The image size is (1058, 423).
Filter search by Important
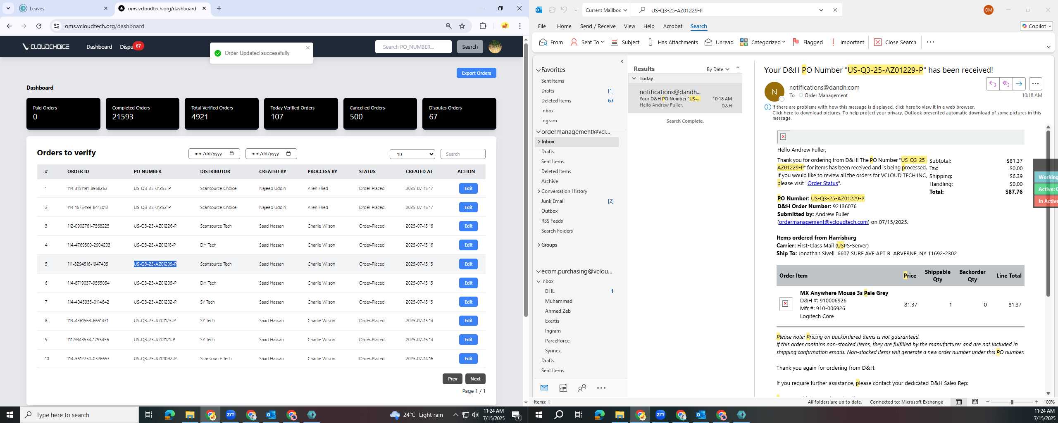[x=847, y=42]
